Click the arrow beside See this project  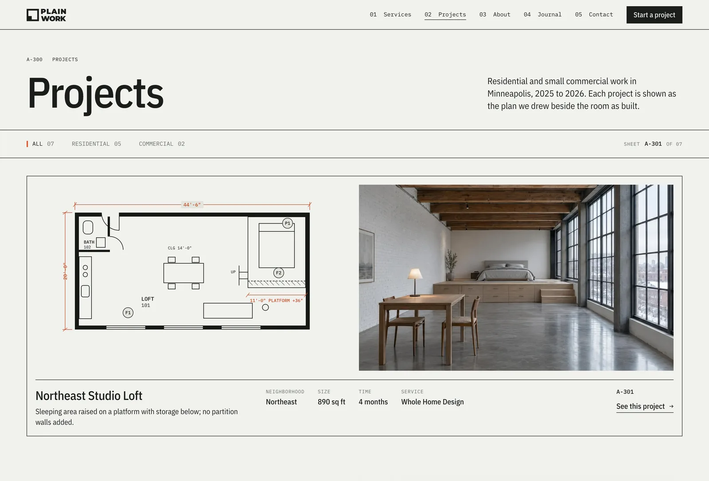pyautogui.click(x=671, y=407)
